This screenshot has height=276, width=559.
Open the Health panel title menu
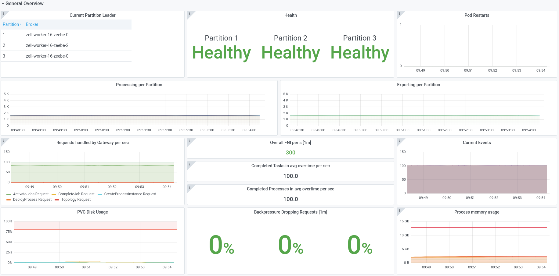point(290,15)
